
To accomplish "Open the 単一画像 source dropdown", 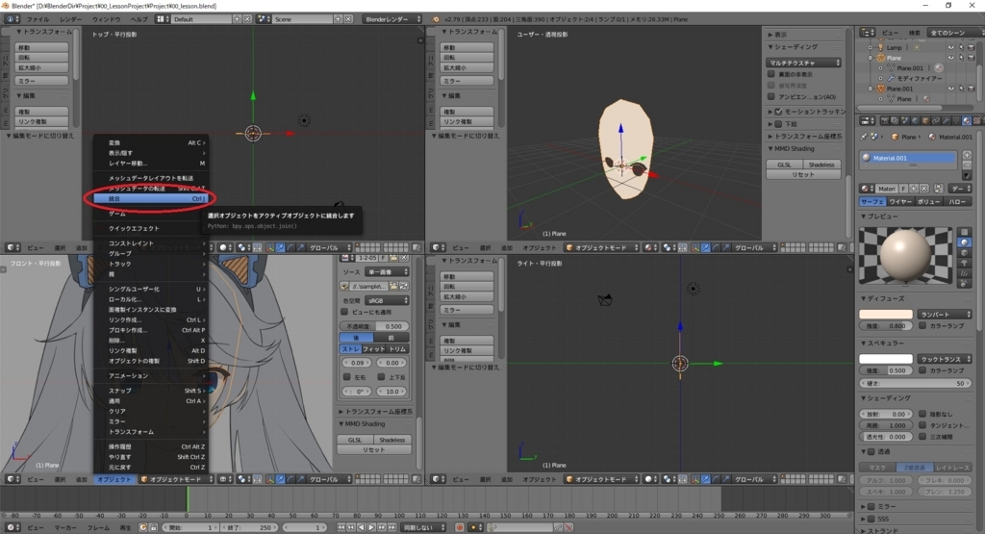I will [387, 272].
